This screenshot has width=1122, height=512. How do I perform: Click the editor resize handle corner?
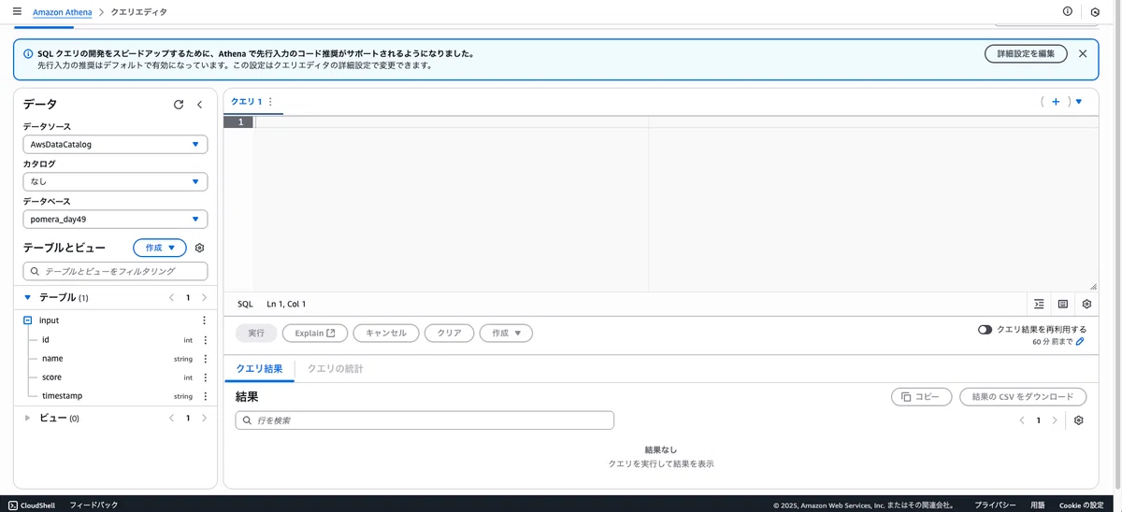[1093, 287]
